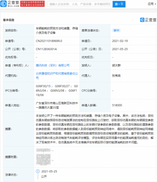The height and width of the screenshot is (182, 157).
Task: Click the 申请人地址 label
Action: [x=13, y=105]
